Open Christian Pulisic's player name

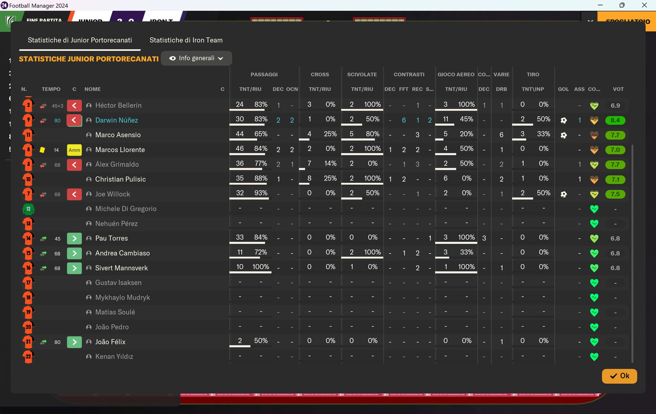[121, 180]
